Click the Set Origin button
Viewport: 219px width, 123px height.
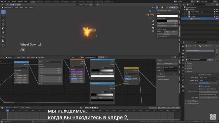[167, 34]
